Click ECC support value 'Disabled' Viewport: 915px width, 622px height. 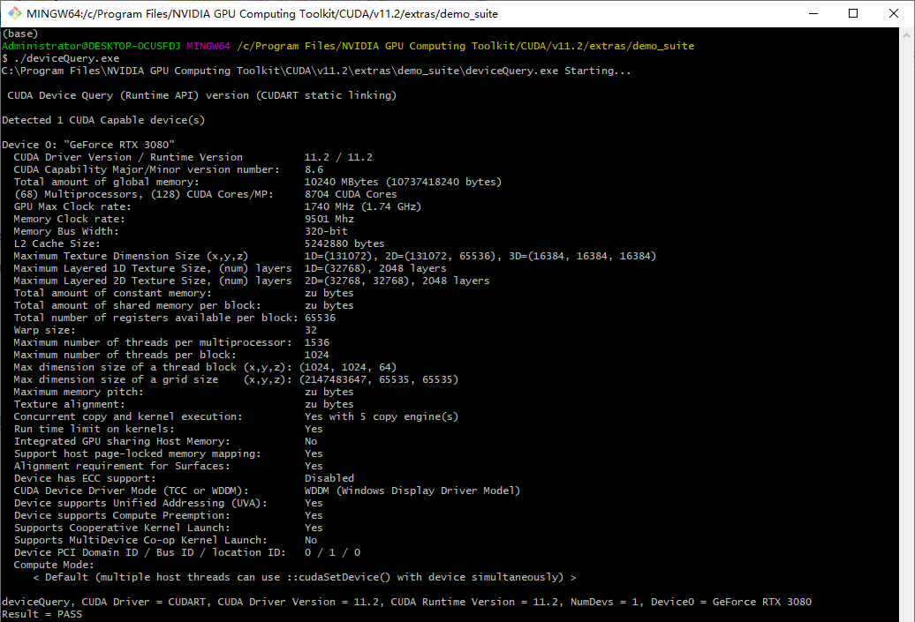[329, 478]
